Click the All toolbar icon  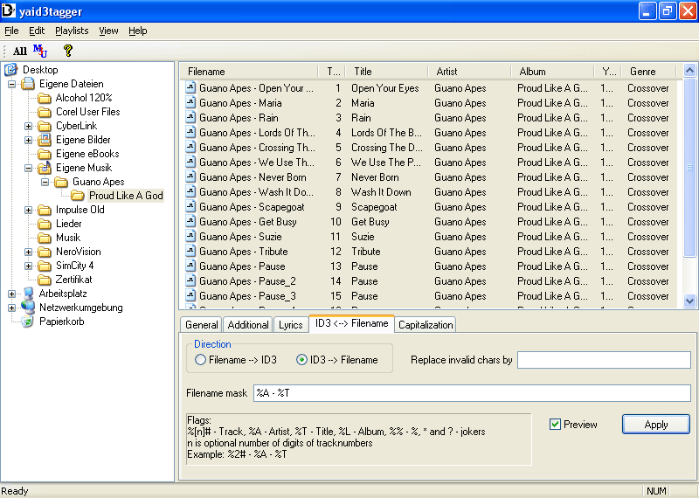(x=19, y=52)
